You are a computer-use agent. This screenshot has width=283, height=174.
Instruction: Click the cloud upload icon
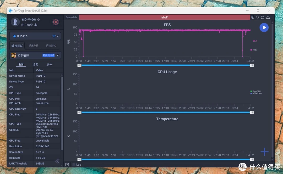coord(268,17)
